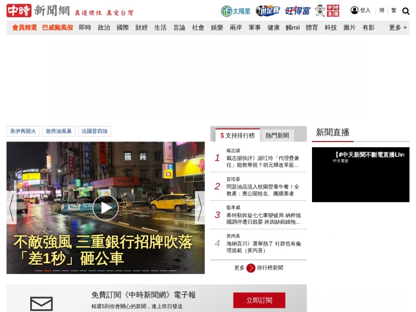Screen dimensions: 416x312
Task: Open headline 不敵強風 三重銀行招牌吹落
Action: pyautogui.click(x=103, y=250)
